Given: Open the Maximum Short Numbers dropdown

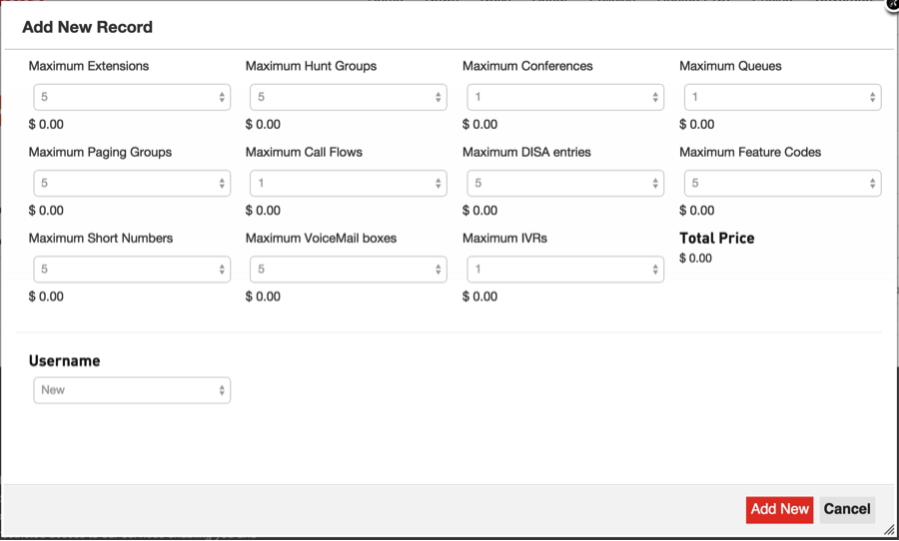Looking at the screenshot, I should pyautogui.click(x=132, y=270).
